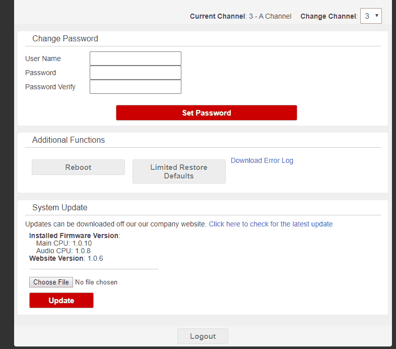Click Choose File to browse firmware

click(51, 282)
